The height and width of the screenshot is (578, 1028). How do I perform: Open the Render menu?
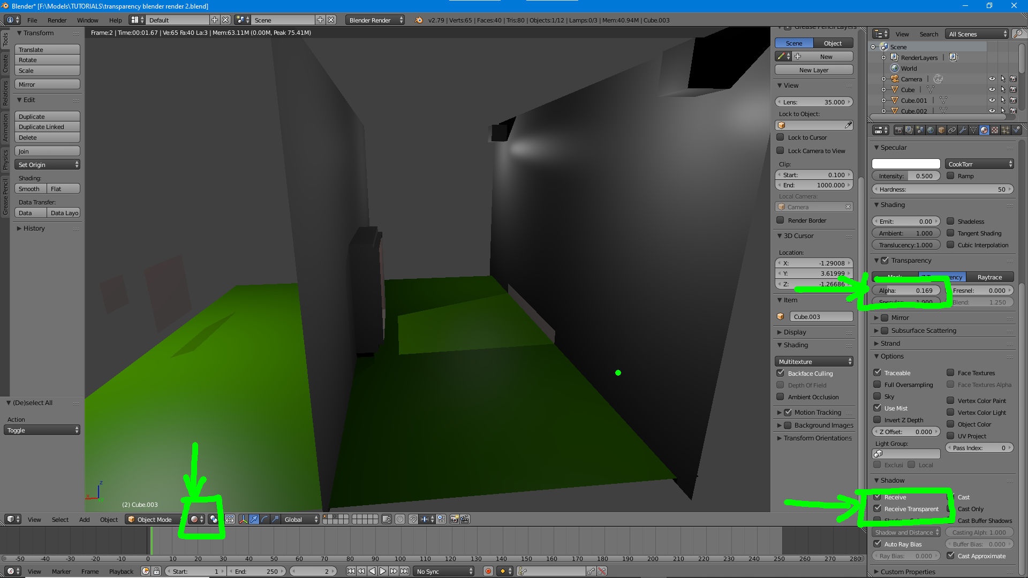point(57,20)
